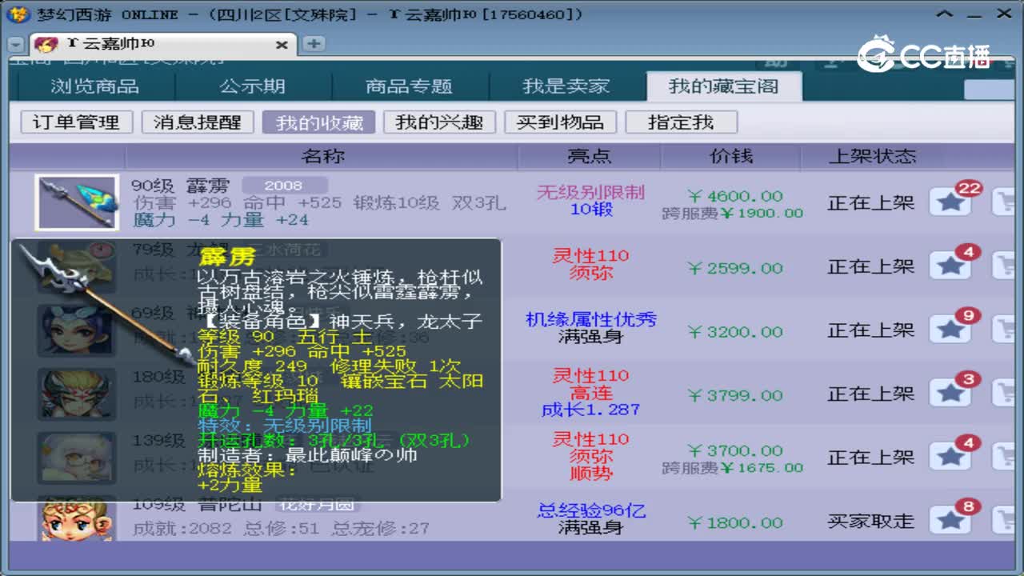
Task: Open the 69级 character avatar thumbnail
Action: point(77,330)
